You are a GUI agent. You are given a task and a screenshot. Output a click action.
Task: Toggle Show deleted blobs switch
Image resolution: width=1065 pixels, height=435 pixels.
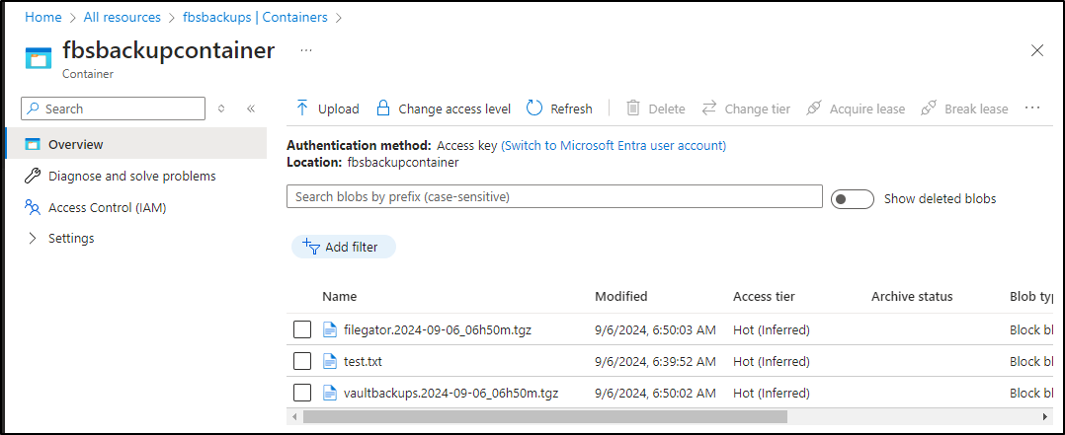(853, 199)
